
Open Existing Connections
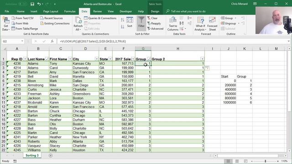[x=55, y=23]
